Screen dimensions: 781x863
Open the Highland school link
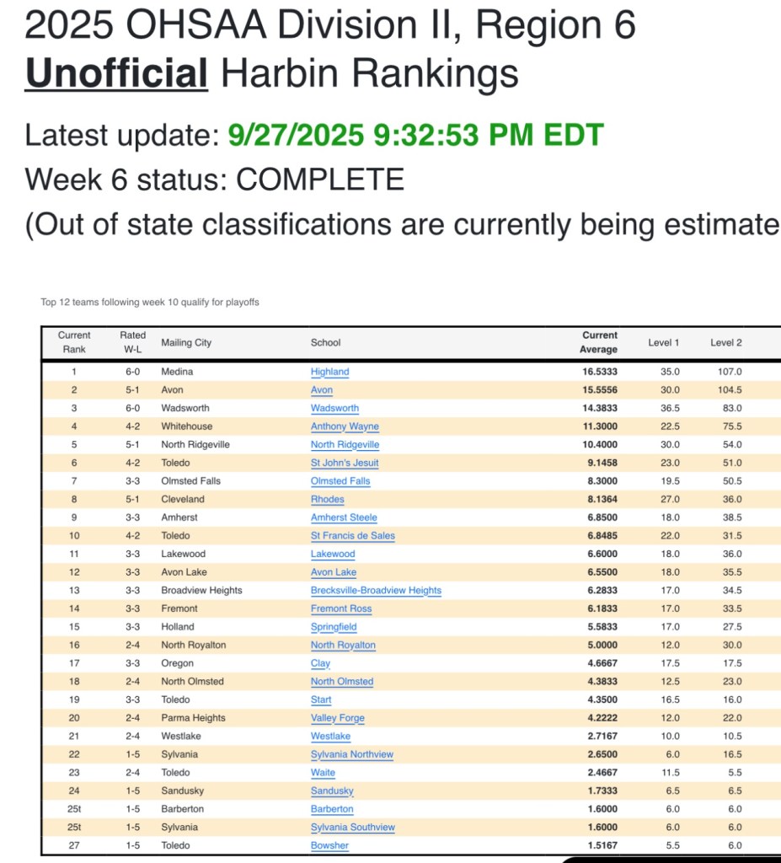coord(329,372)
